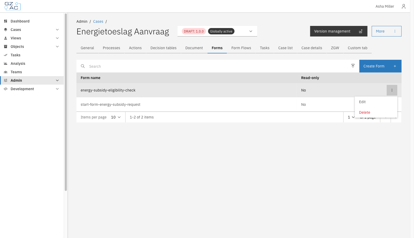The width and height of the screenshot is (414, 238).
Task: Expand the Views sidebar menu
Action: pos(57,38)
